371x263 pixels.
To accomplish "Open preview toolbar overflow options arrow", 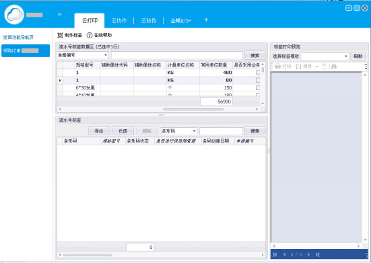I will coord(366,67).
